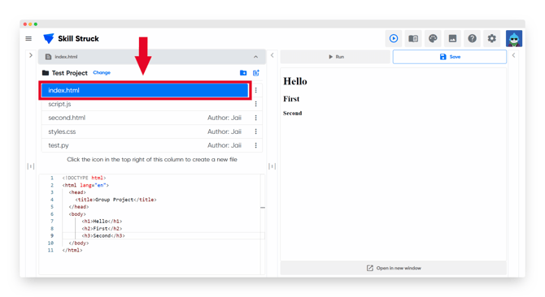Screen dimensions: 545x297
Task: Click the Skill Struck logo
Action: (72, 38)
